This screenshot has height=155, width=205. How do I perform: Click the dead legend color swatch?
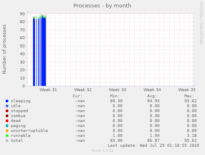pos(7,121)
